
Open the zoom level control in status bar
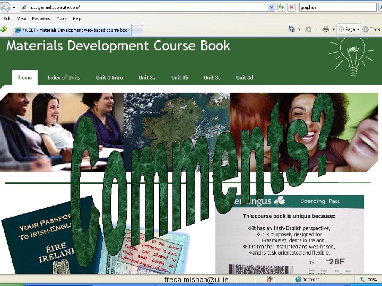368,280
